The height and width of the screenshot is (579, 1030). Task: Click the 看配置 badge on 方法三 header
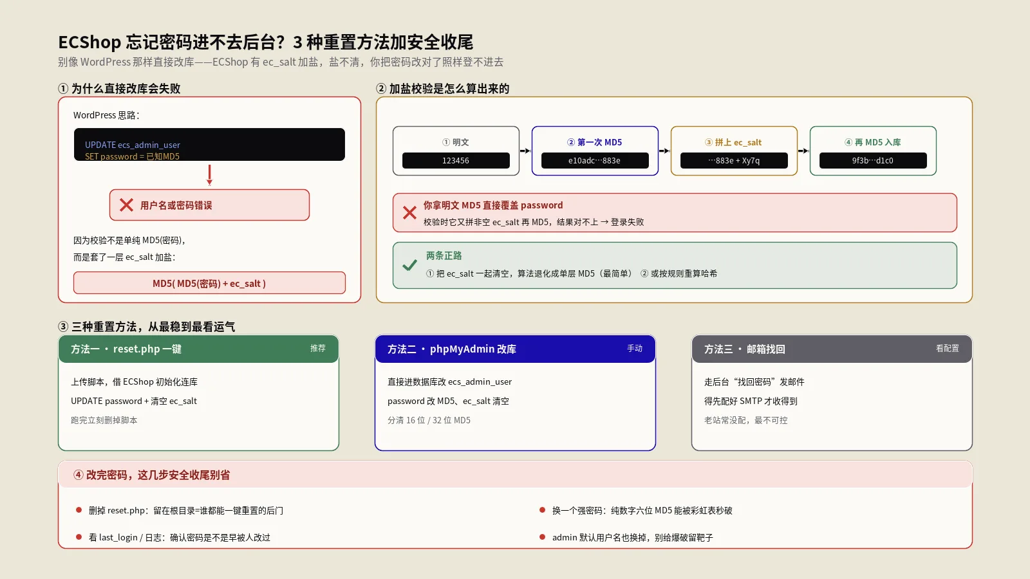click(x=948, y=348)
